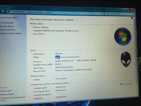This screenshot has width=141, height=106.
Task: Click the Alienware alien head logo
Action: pos(126,59)
